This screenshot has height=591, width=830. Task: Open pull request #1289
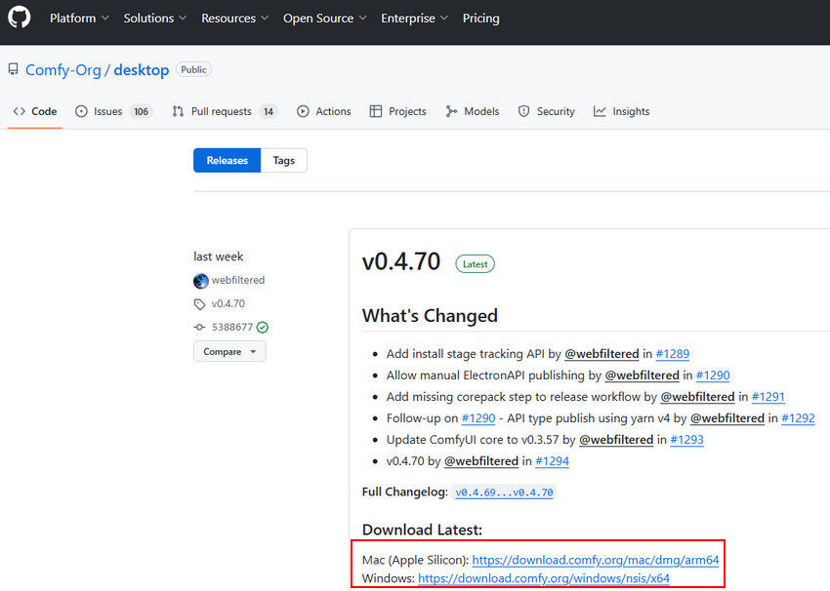pos(672,354)
